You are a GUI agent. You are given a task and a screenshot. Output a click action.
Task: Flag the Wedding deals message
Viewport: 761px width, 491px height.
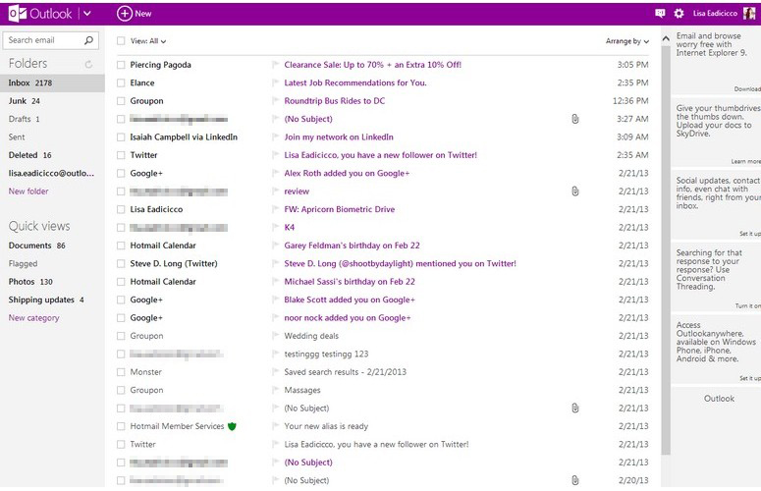pyautogui.click(x=275, y=336)
